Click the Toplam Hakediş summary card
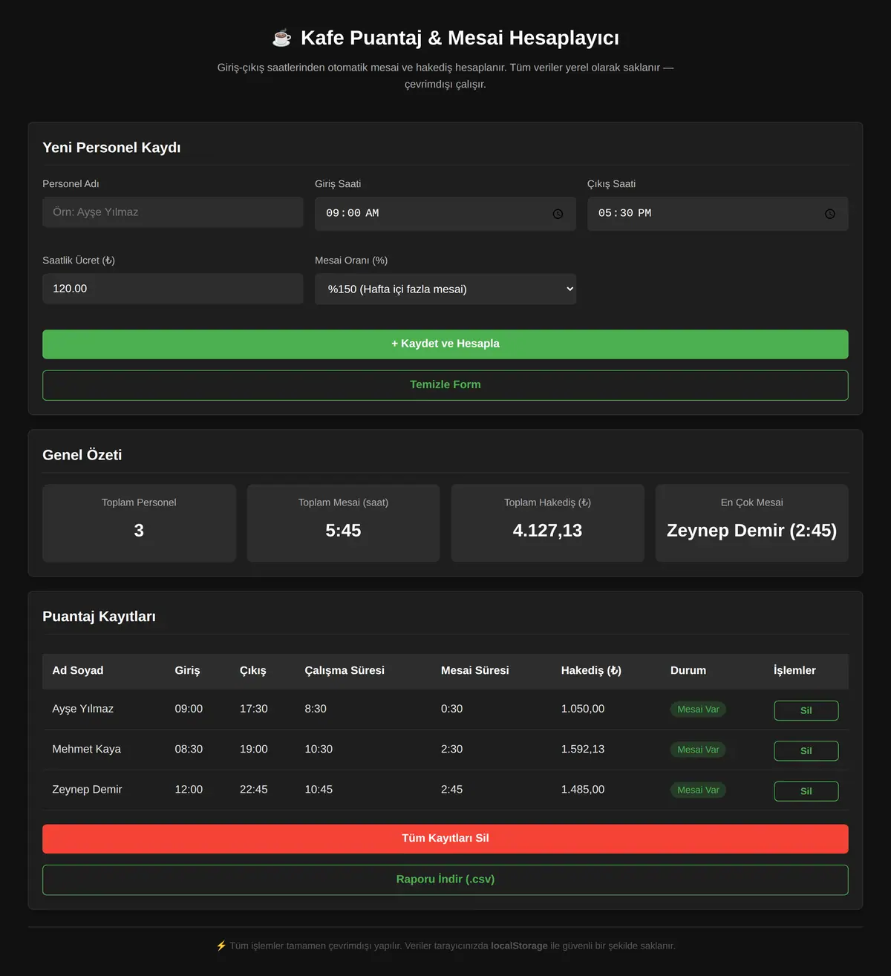Screen dimensions: 891x976 click(548, 523)
